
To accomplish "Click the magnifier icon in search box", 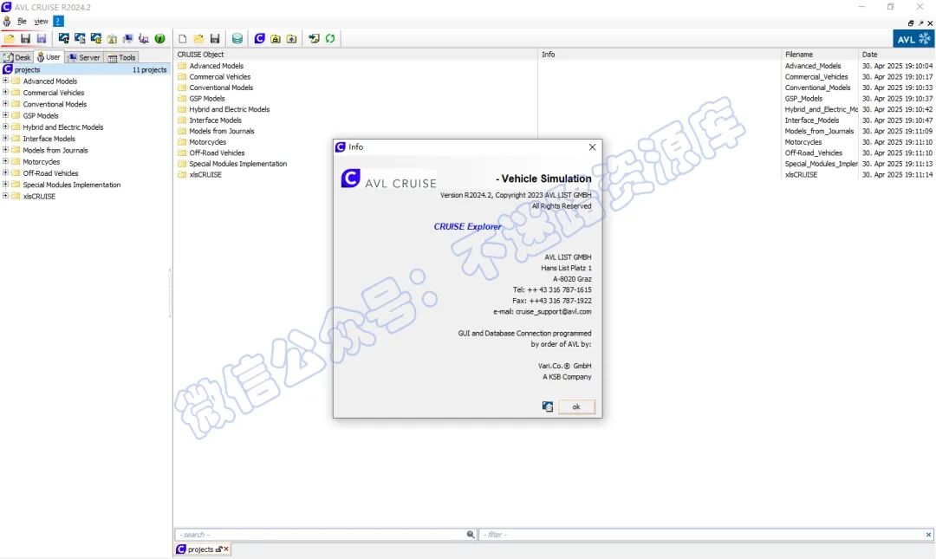I will (471, 535).
